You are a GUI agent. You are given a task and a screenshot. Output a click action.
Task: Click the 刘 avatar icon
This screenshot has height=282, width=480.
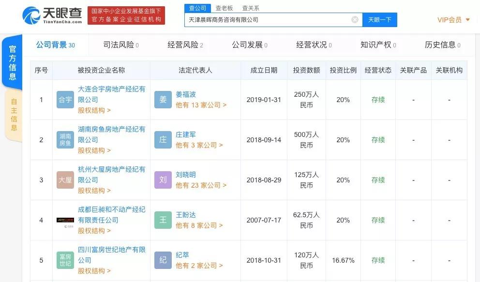tap(163, 180)
